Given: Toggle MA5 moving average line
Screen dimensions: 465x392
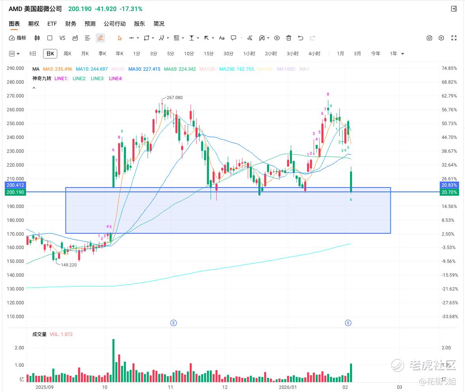Looking at the screenshot, I should [x=58, y=69].
